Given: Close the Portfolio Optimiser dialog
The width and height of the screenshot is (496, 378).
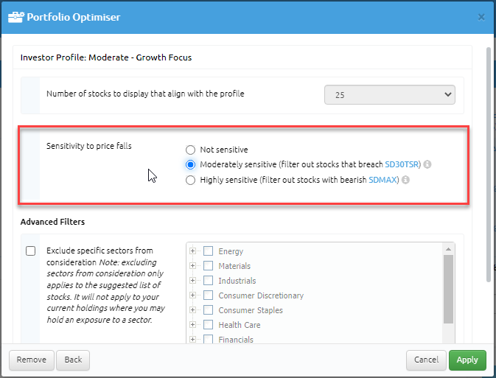Looking at the screenshot, I should (x=481, y=17).
